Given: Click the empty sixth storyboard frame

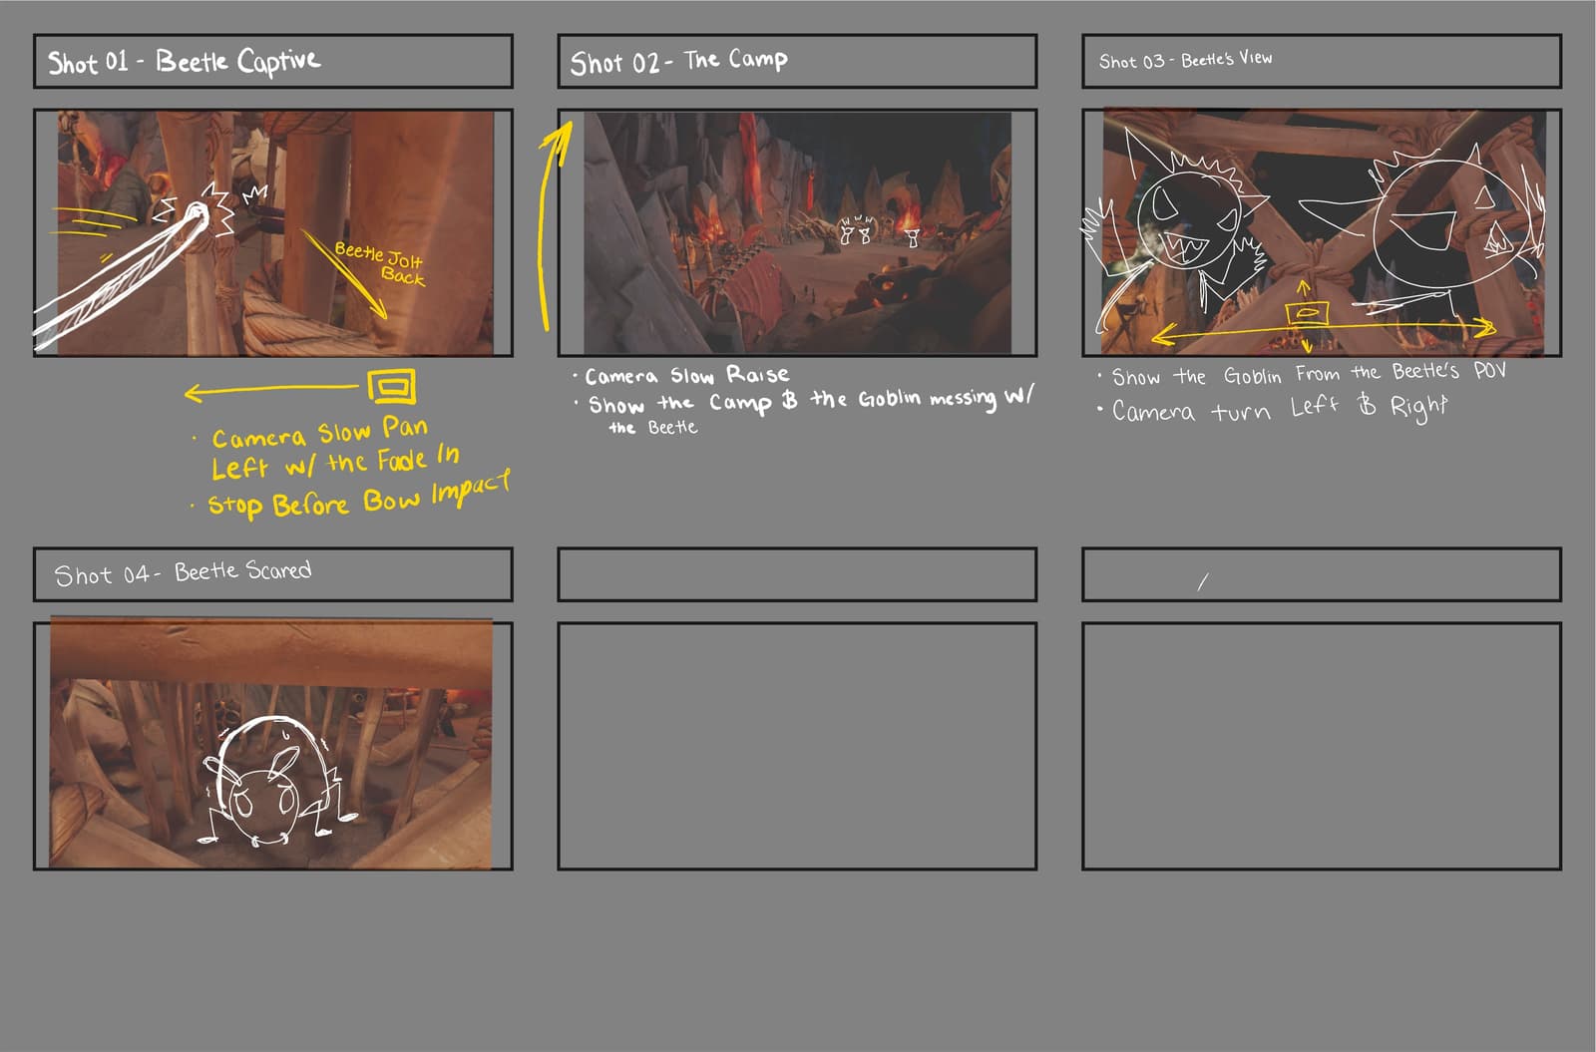Looking at the screenshot, I should click(x=1322, y=746).
